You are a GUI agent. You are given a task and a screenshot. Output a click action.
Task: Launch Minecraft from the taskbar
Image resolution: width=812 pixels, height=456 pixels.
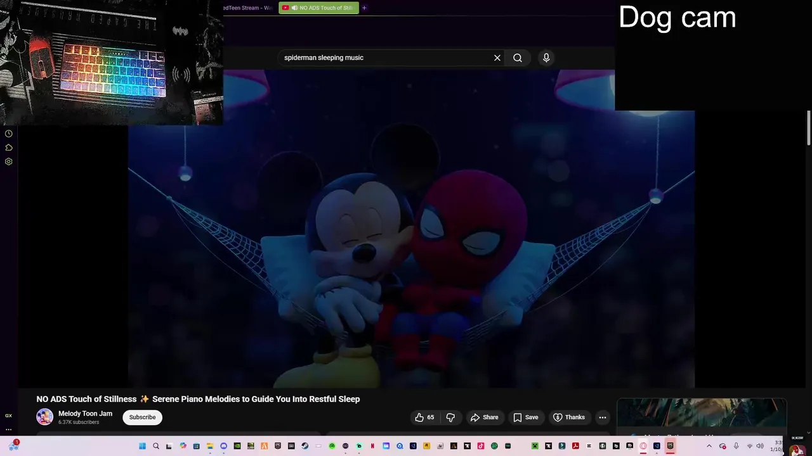point(535,446)
